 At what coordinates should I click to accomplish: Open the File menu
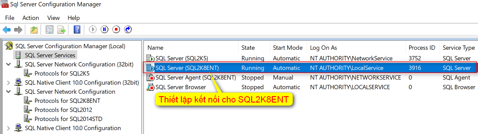point(10,18)
